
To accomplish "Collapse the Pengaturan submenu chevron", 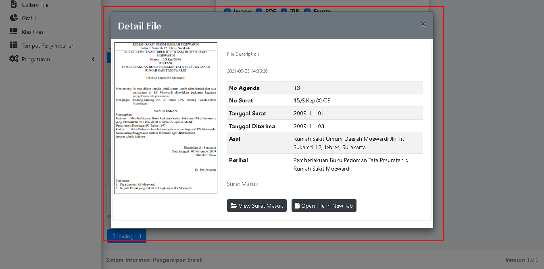I will (x=93, y=59).
